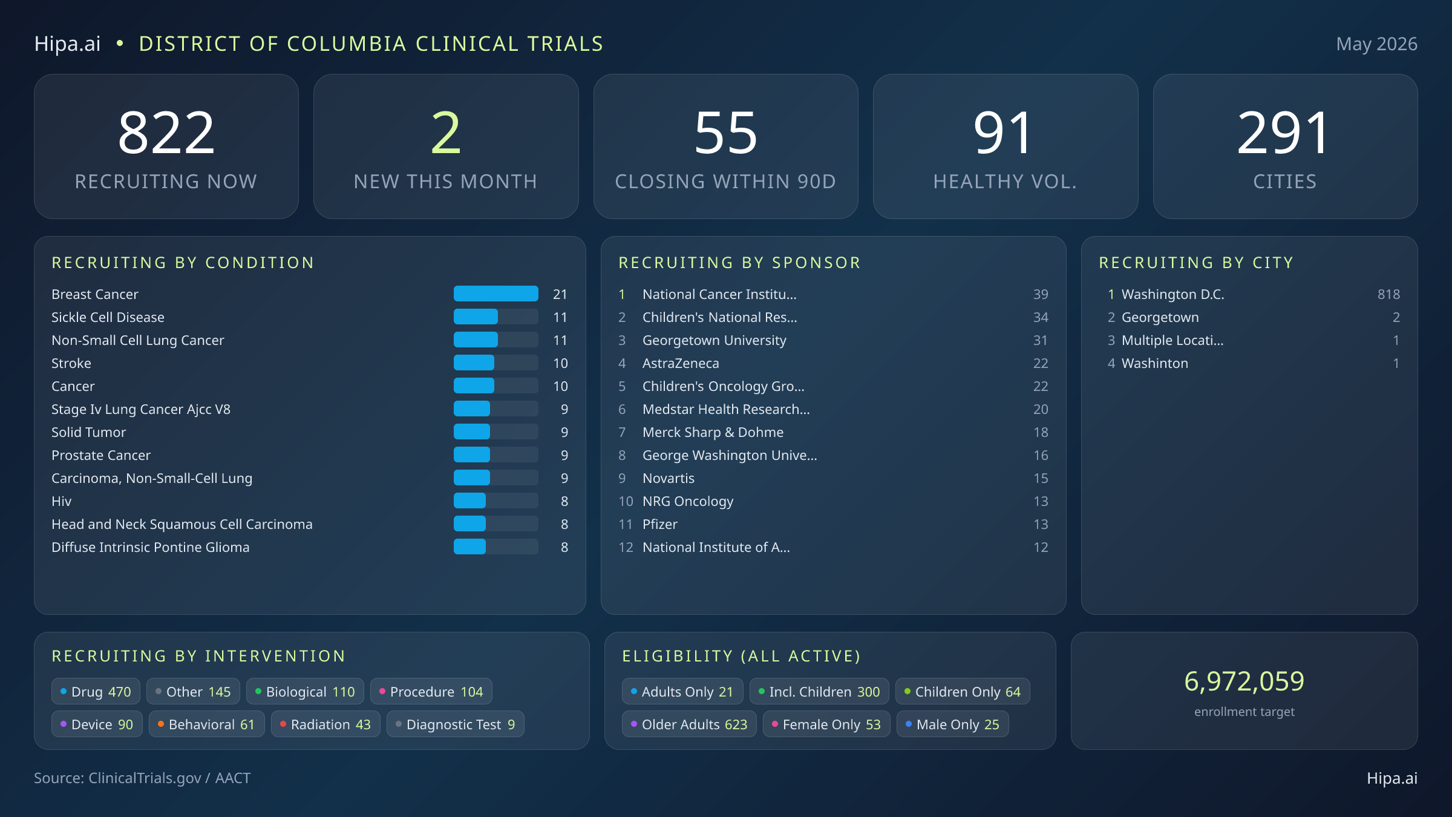Select Washington D.C. city row

[1249, 294]
